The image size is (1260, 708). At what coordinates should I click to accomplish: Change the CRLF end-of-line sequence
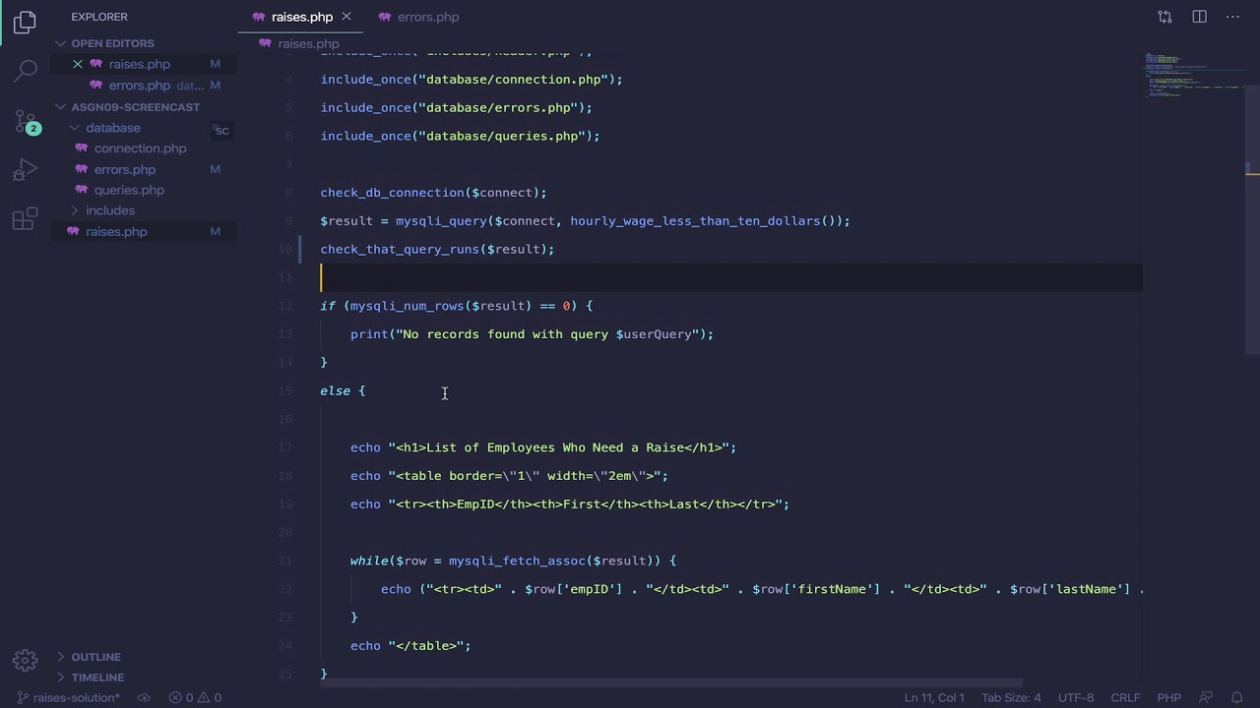[1125, 698]
